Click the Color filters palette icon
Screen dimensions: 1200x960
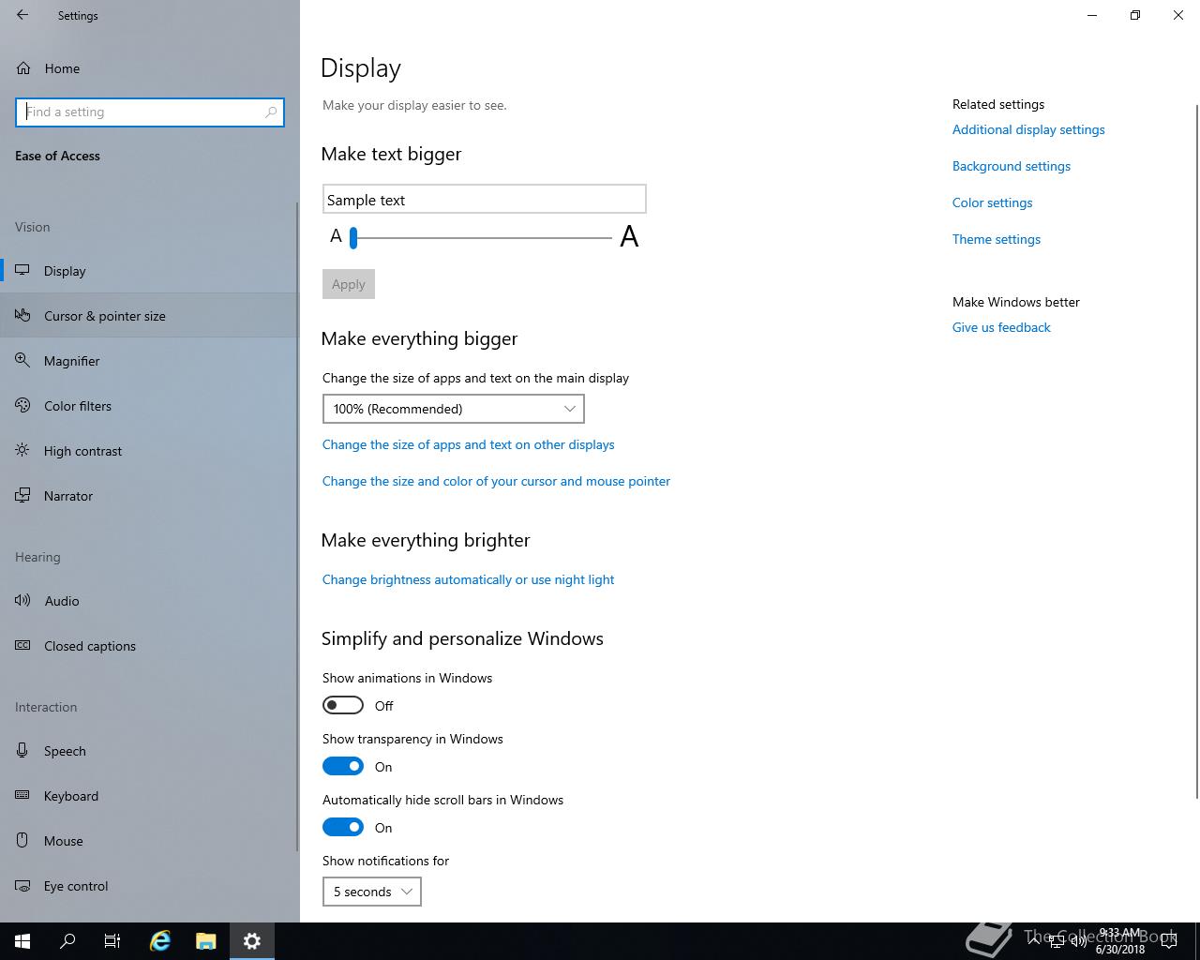click(22, 406)
